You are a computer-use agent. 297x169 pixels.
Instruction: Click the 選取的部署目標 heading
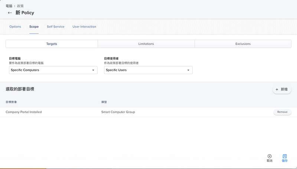[x=20, y=89]
